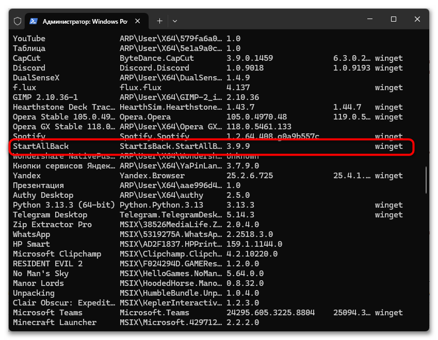Select the Yandex browser entry
This screenshot has height=340, width=438.
[26, 175]
